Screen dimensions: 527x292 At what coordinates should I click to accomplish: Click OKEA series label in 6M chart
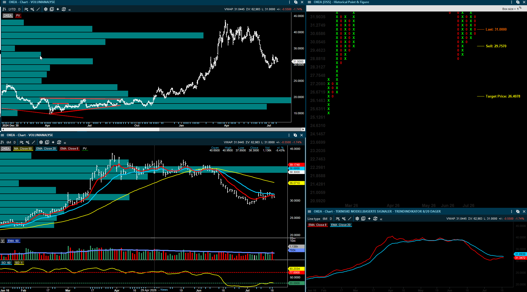(x=5, y=148)
